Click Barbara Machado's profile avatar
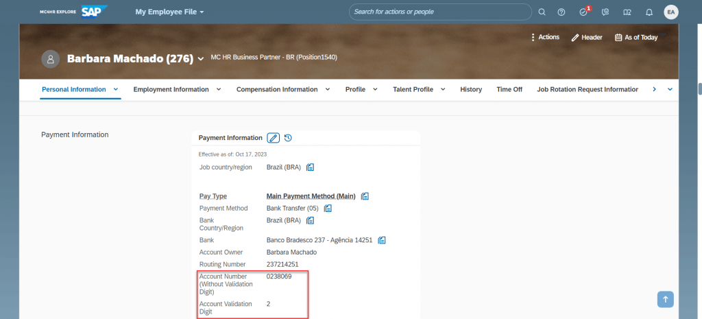This screenshot has height=319, width=702. [51, 59]
